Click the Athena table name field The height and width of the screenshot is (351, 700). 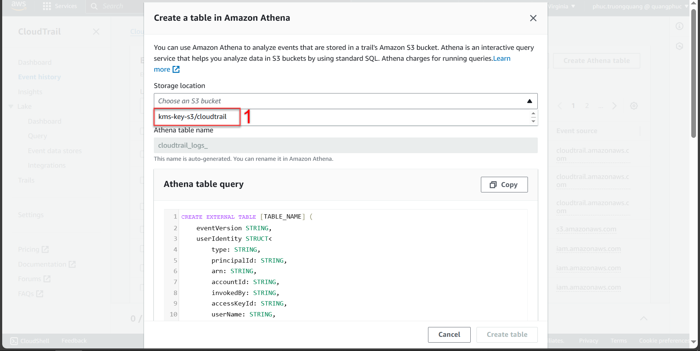click(x=345, y=145)
